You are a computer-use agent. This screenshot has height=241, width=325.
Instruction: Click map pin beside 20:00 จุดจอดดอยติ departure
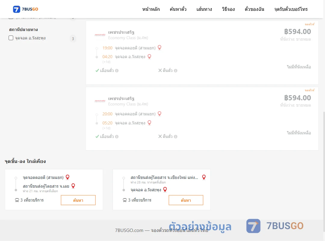click(159, 114)
